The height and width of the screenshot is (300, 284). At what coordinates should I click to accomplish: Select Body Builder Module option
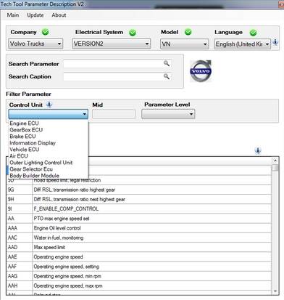tap(49, 176)
